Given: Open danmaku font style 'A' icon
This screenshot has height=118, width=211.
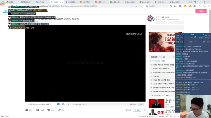Looking at the screenshot, I should (x=68, y=104).
